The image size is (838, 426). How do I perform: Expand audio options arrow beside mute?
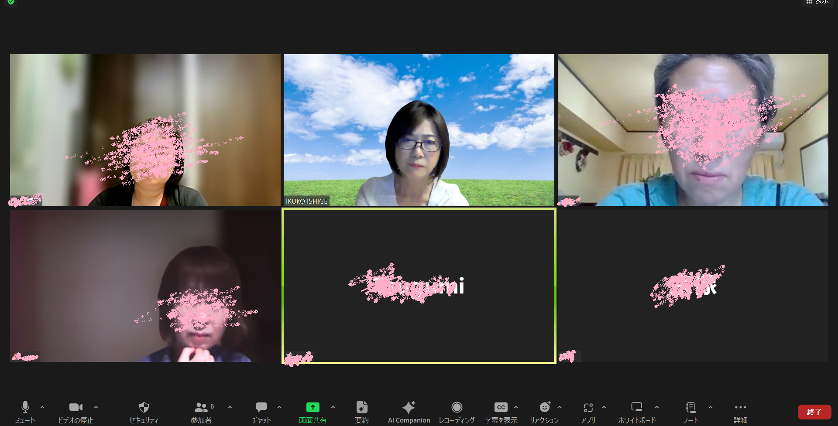point(42,407)
